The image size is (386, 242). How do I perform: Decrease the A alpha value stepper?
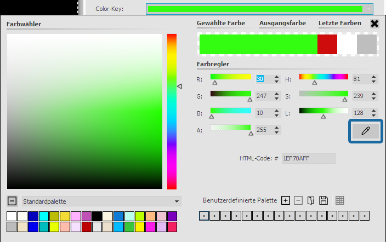(277, 132)
